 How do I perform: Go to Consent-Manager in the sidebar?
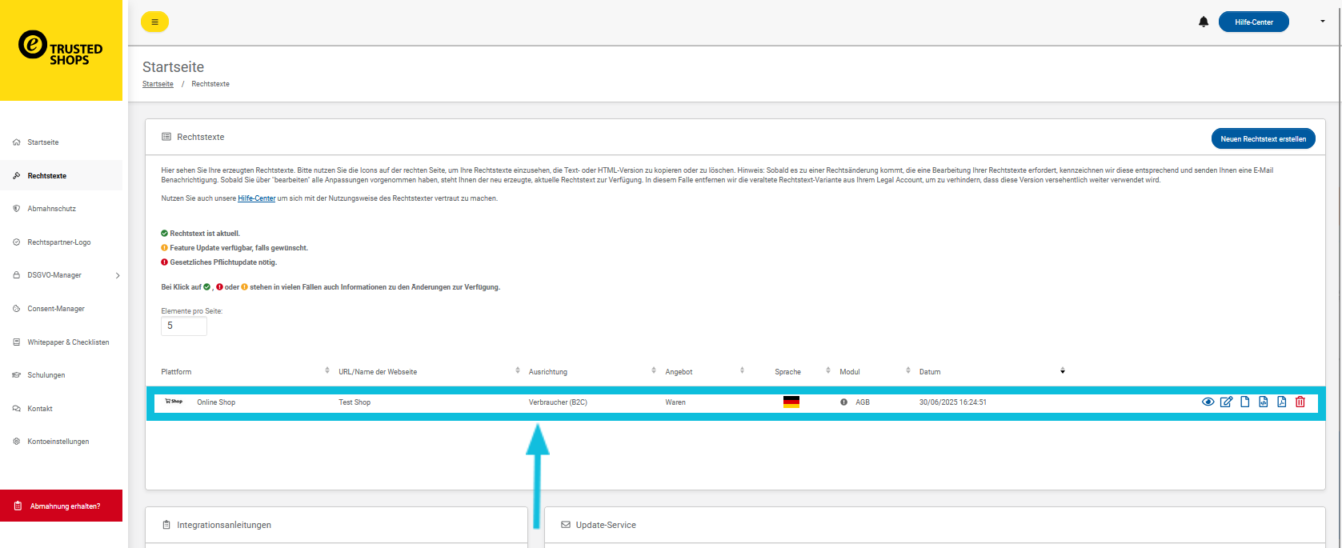click(56, 309)
